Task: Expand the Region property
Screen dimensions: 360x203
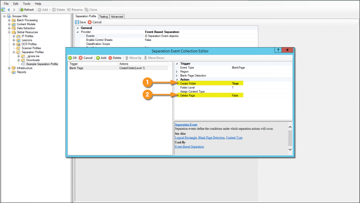Action: coord(177,72)
